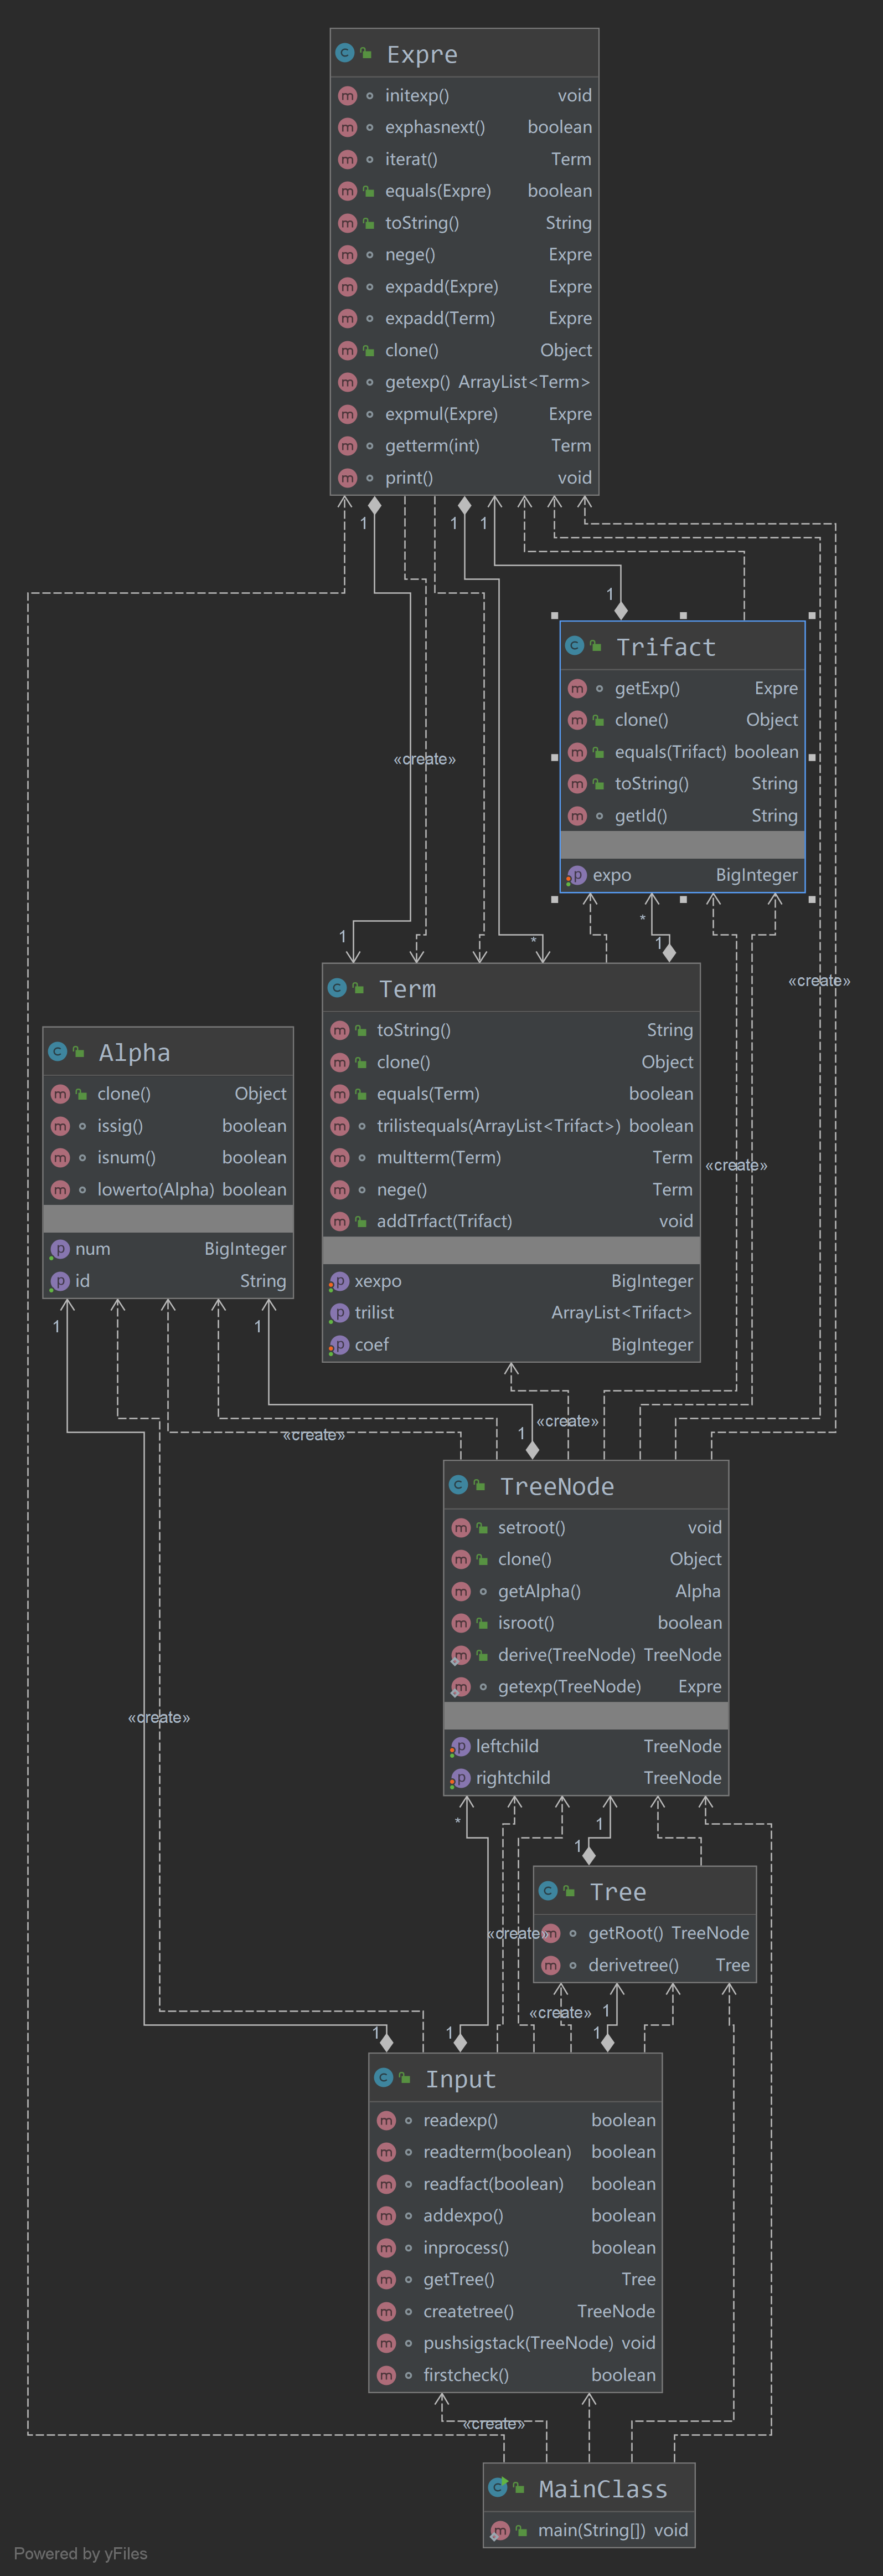The image size is (883, 2576).
Task: Select the getexp(TreeNode) method in TreeNode
Action: click(x=586, y=1687)
